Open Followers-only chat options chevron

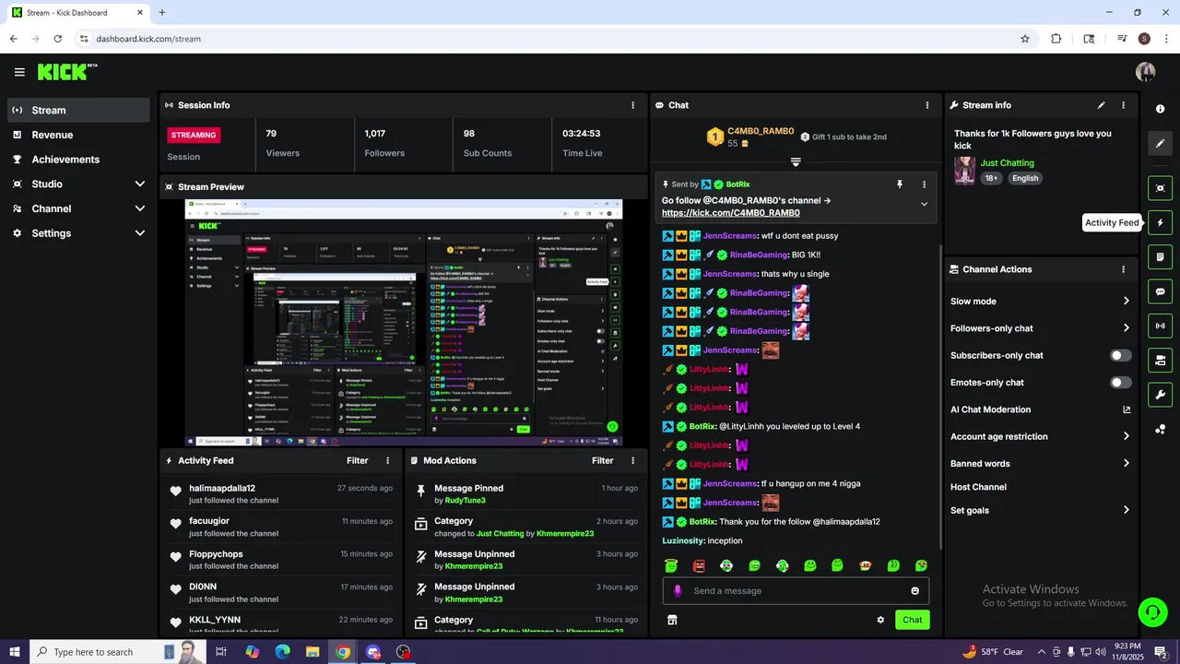(1127, 327)
